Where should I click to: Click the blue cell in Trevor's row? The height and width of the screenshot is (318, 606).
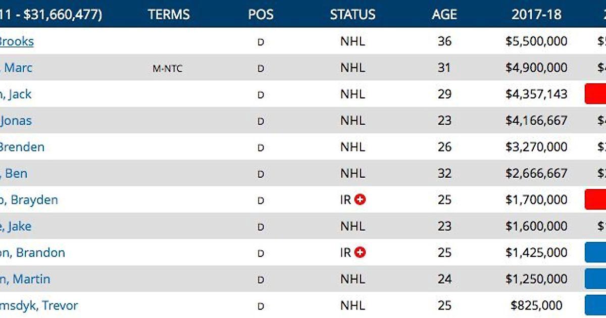(595, 305)
